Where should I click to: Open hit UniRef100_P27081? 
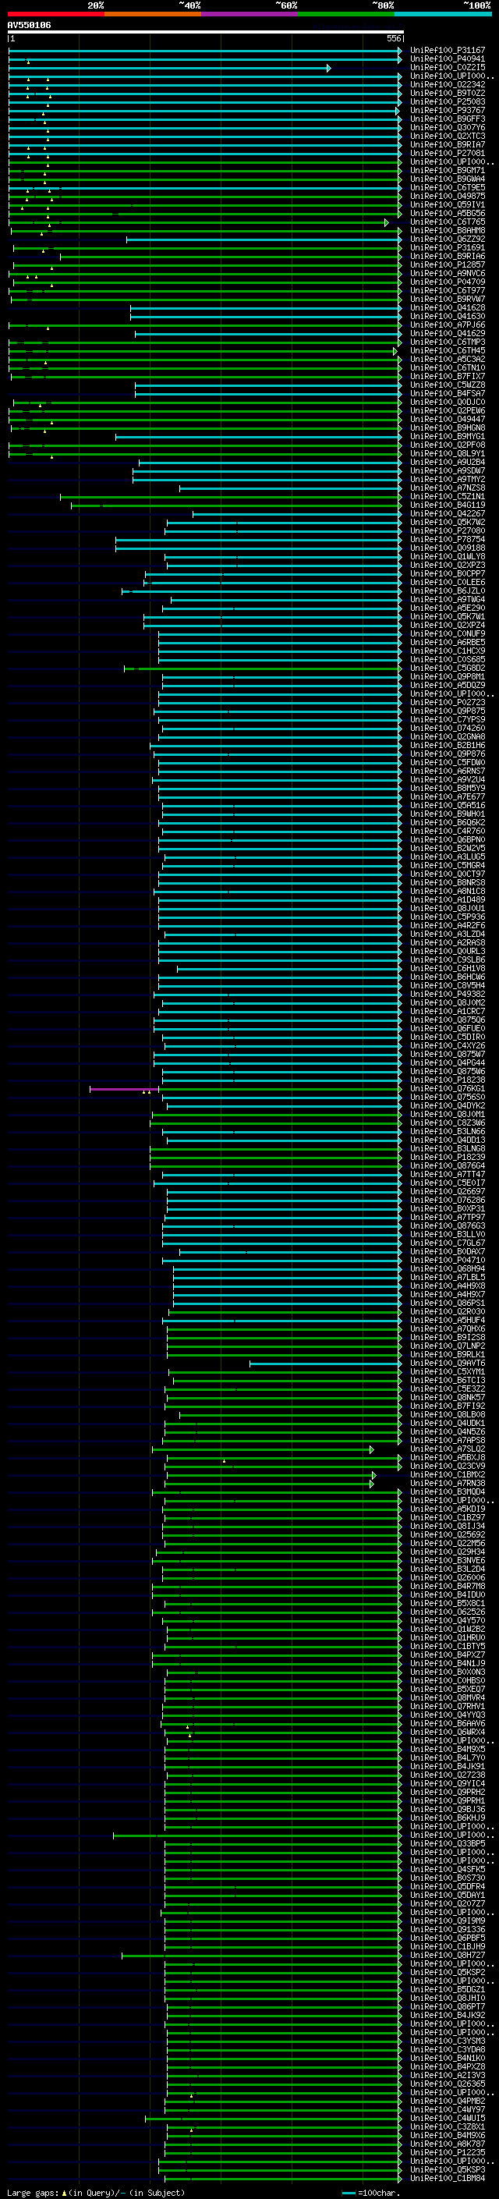coord(448,154)
